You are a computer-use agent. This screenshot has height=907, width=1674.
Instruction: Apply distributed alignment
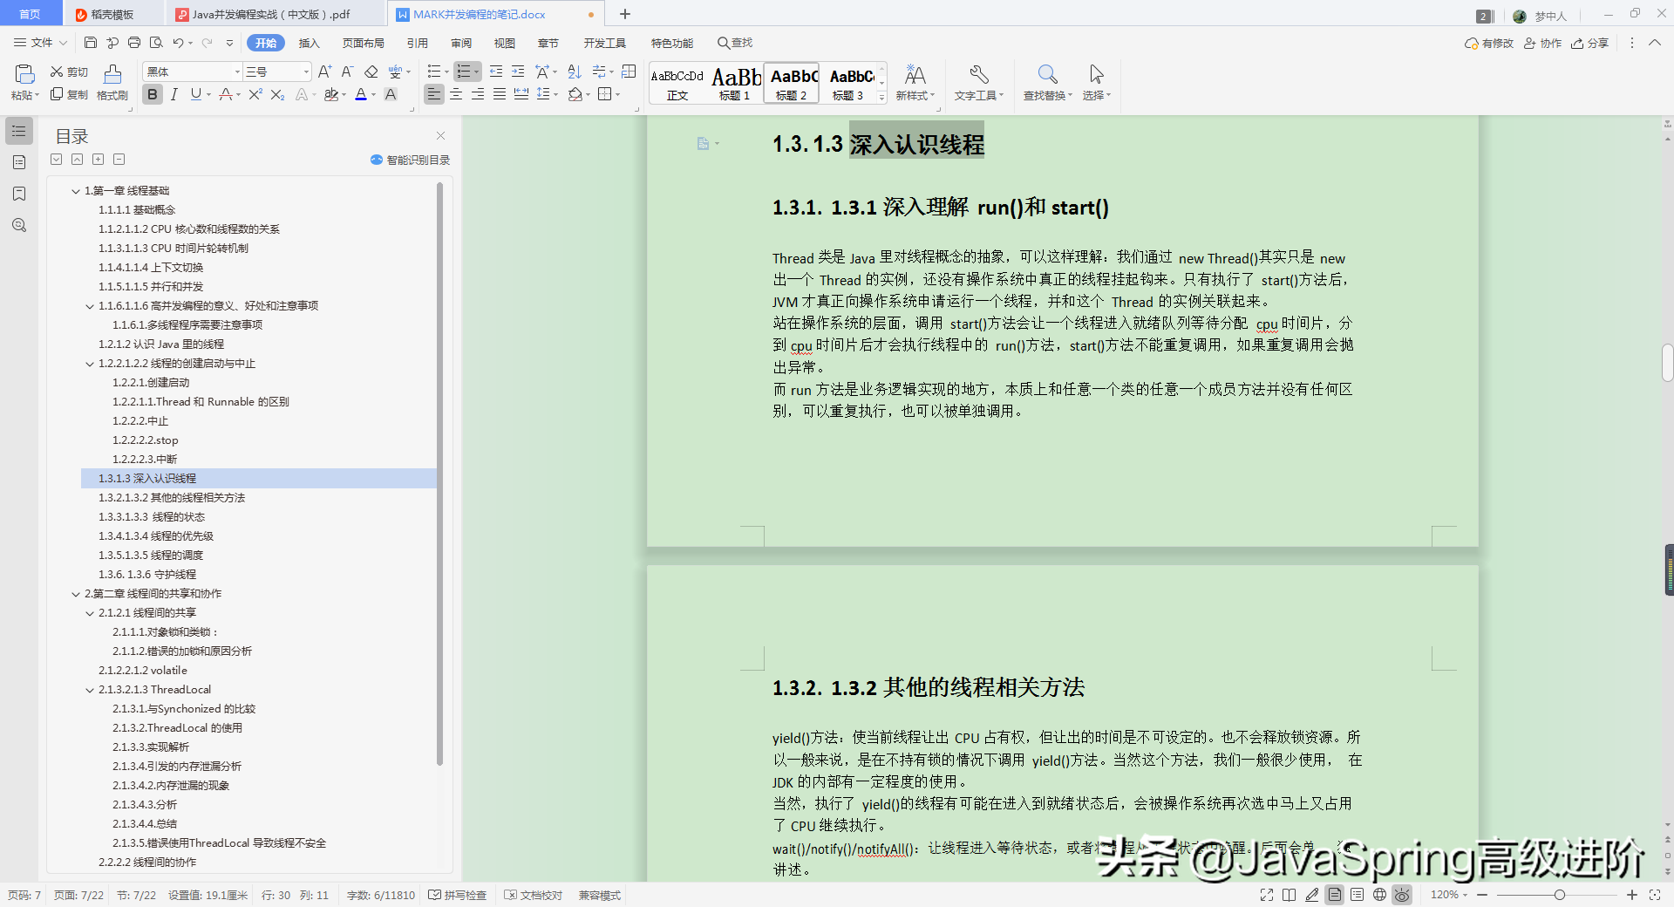pyautogui.click(x=521, y=94)
